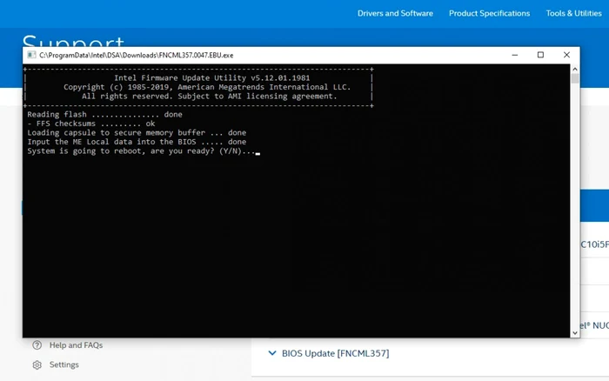Click the Help and FAQs question icon

[37, 344]
